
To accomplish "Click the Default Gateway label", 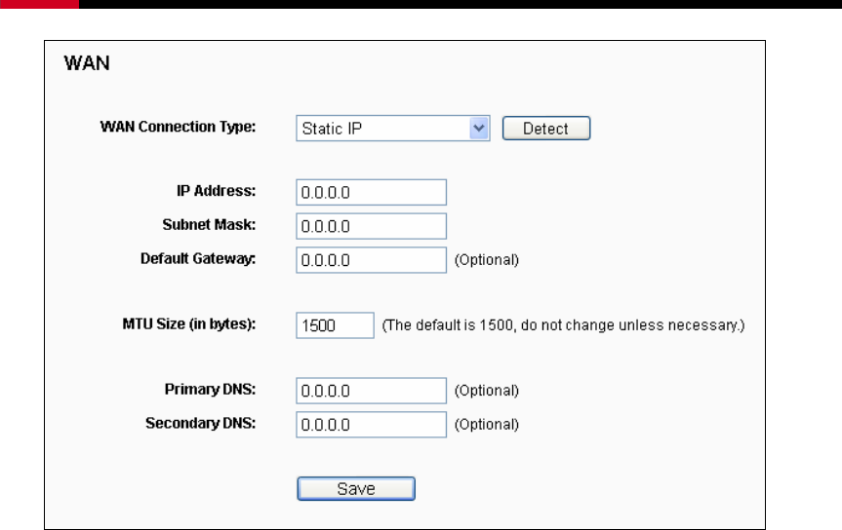I will (198, 258).
